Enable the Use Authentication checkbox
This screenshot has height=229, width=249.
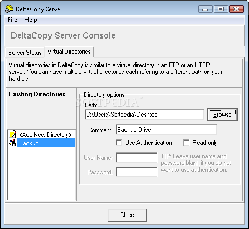[119, 143]
